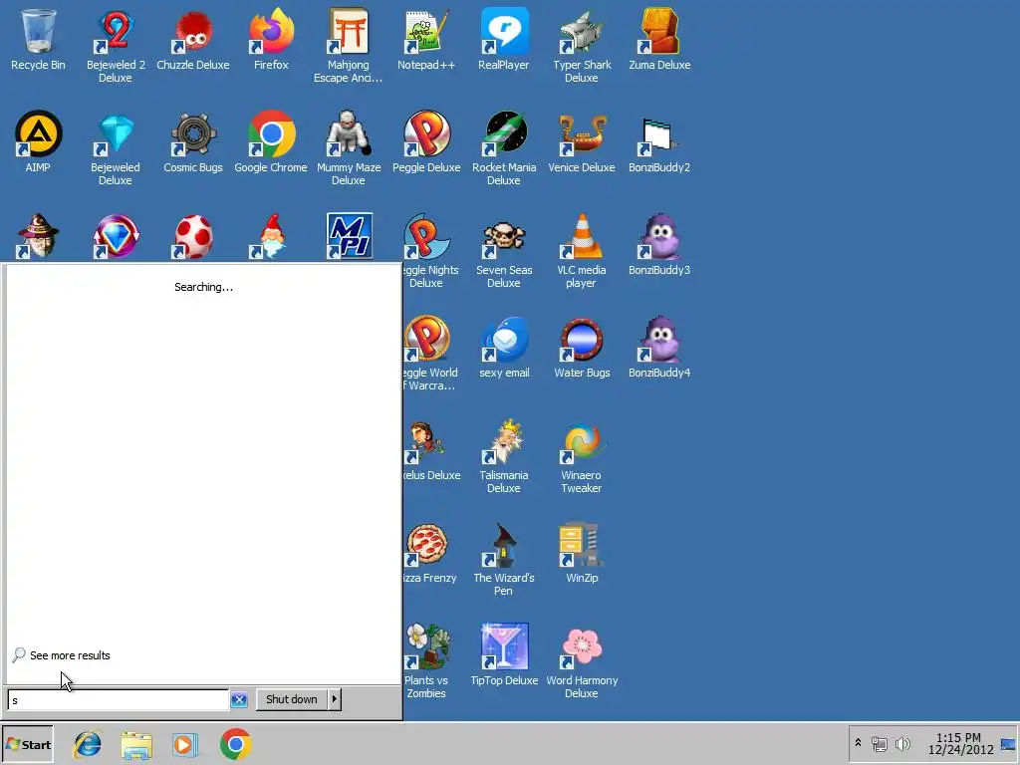This screenshot has width=1020, height=765.
Task: Click the Winaero Tweaker icon
Action: [582, 456]
